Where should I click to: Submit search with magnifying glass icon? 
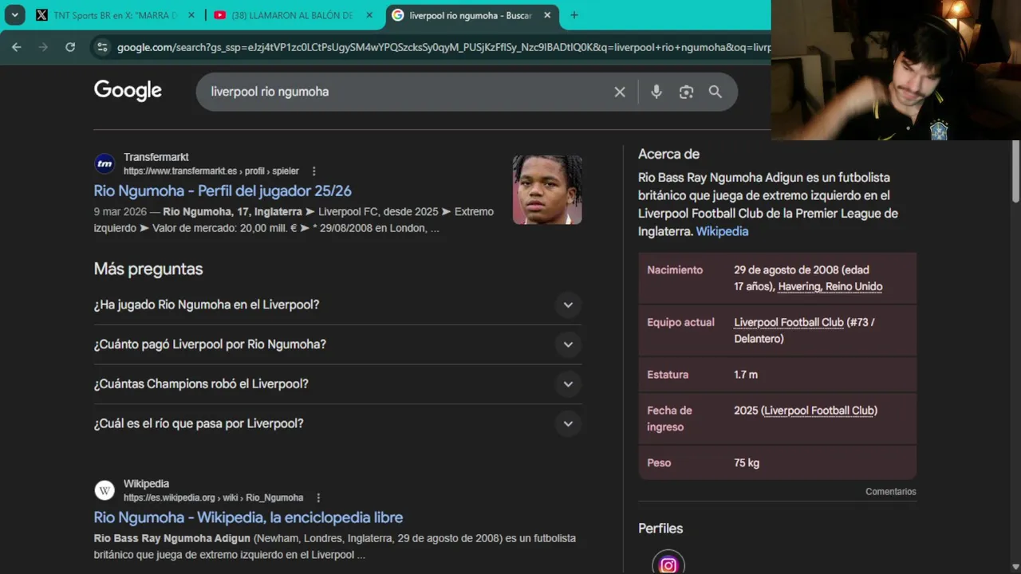click(x=715, y=92)
